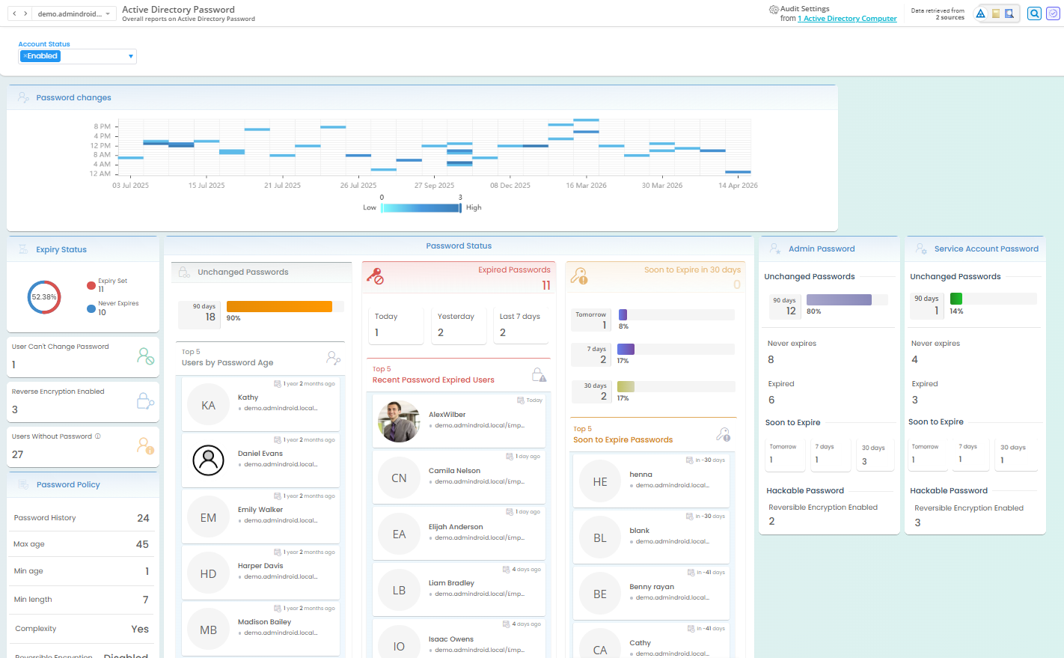
Task: Select the Emily Walker user card
Action: pos(260,516)
